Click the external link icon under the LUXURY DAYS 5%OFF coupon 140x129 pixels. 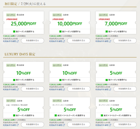[110, 90]
